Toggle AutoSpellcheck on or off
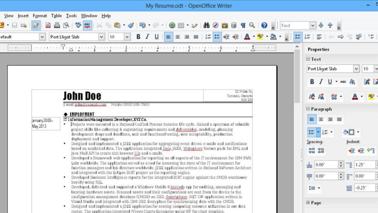Image resolution: width=378 pixels, height=213 pixels. tap(86, 25)
